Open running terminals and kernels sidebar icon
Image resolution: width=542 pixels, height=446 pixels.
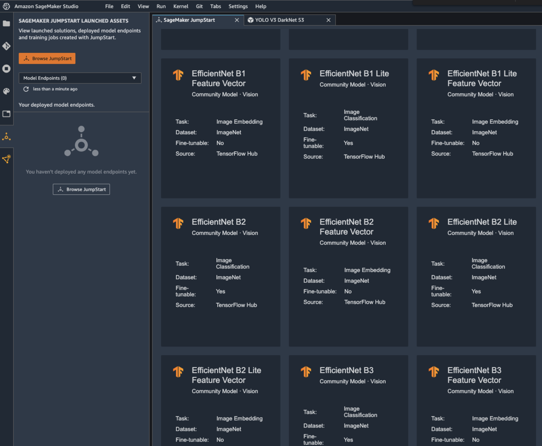[x=6, y=69]
